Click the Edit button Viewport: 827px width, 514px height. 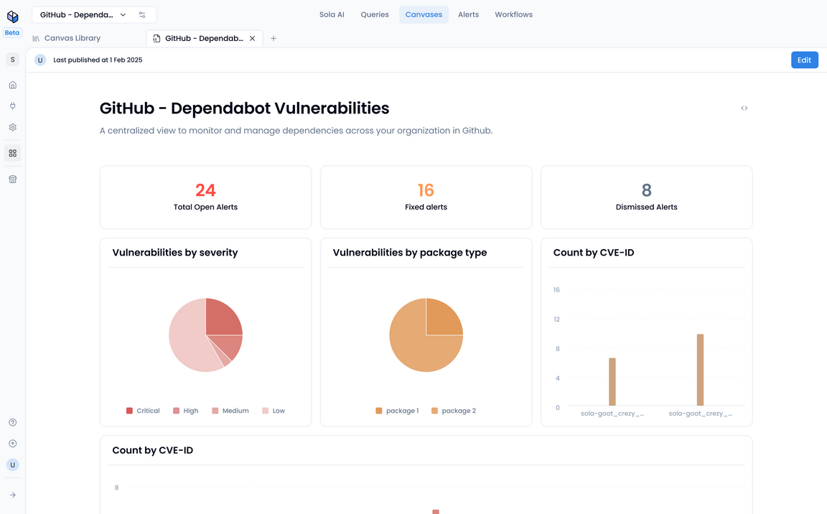click(804, 60)
